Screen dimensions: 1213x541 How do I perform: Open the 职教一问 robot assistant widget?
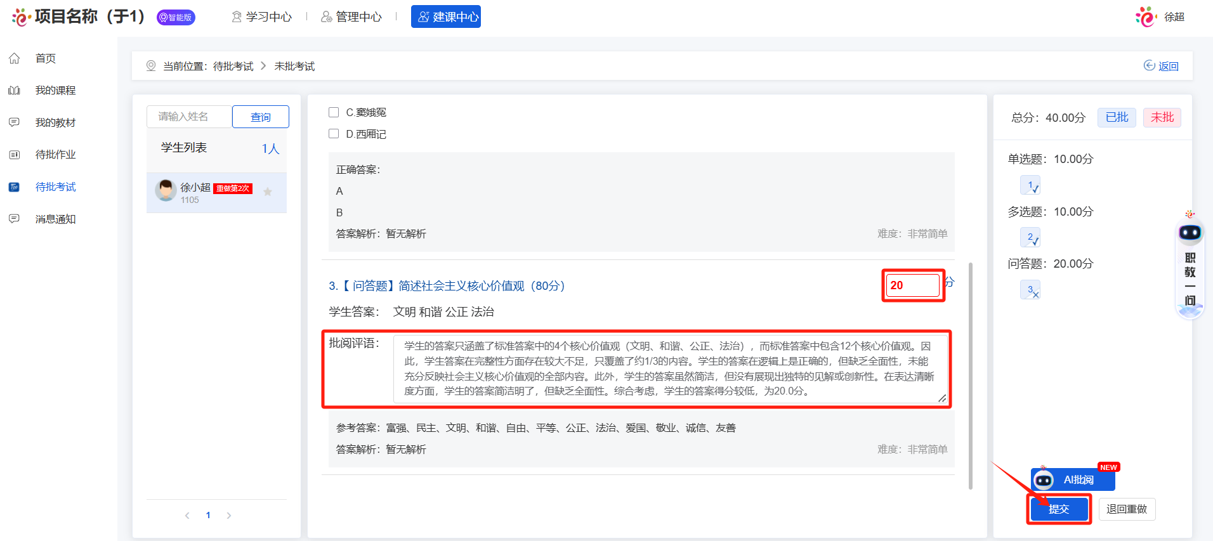coord(1190,266)
